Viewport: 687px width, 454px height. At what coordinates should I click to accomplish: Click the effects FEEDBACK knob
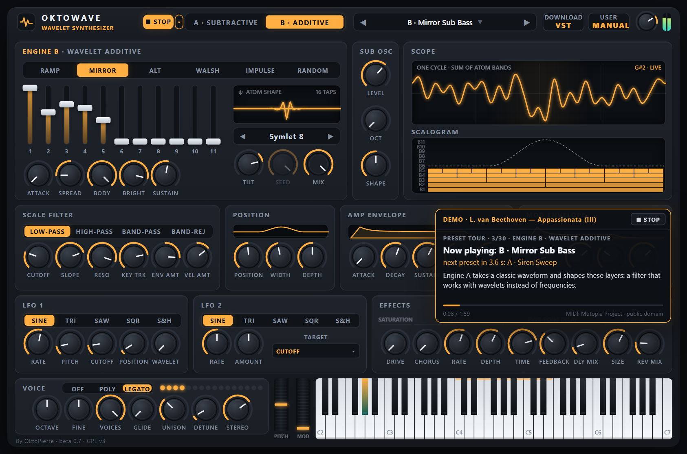[554, 343]
